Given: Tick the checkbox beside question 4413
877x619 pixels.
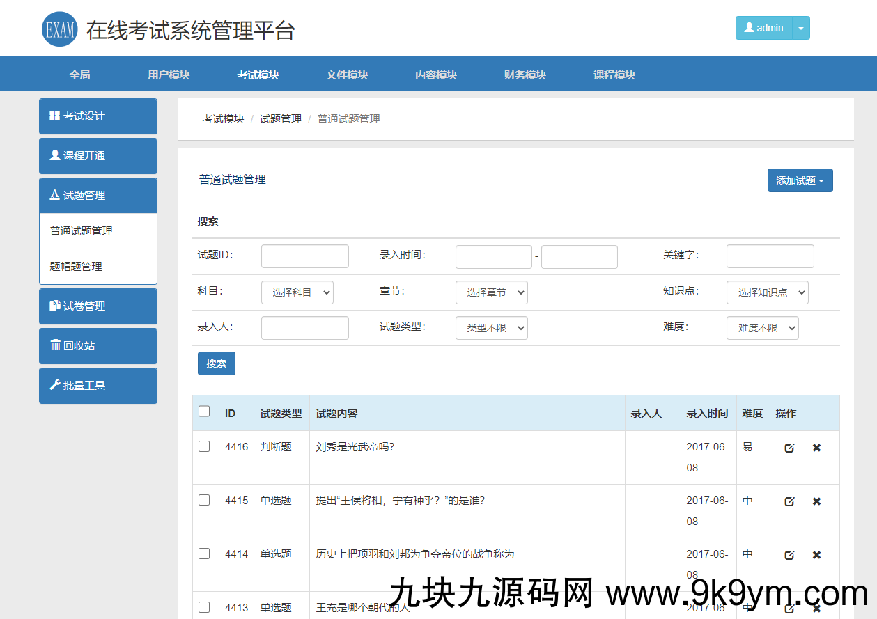Looking at the screenshot, I should click(204, 607).
